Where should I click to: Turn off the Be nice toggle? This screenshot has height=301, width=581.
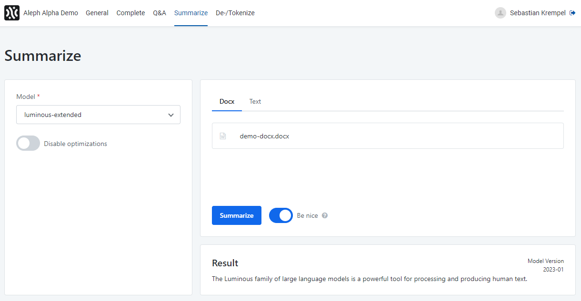281,215
